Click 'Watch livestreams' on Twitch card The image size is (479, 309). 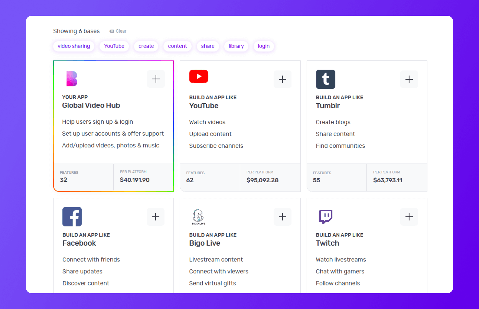point(341,259)
